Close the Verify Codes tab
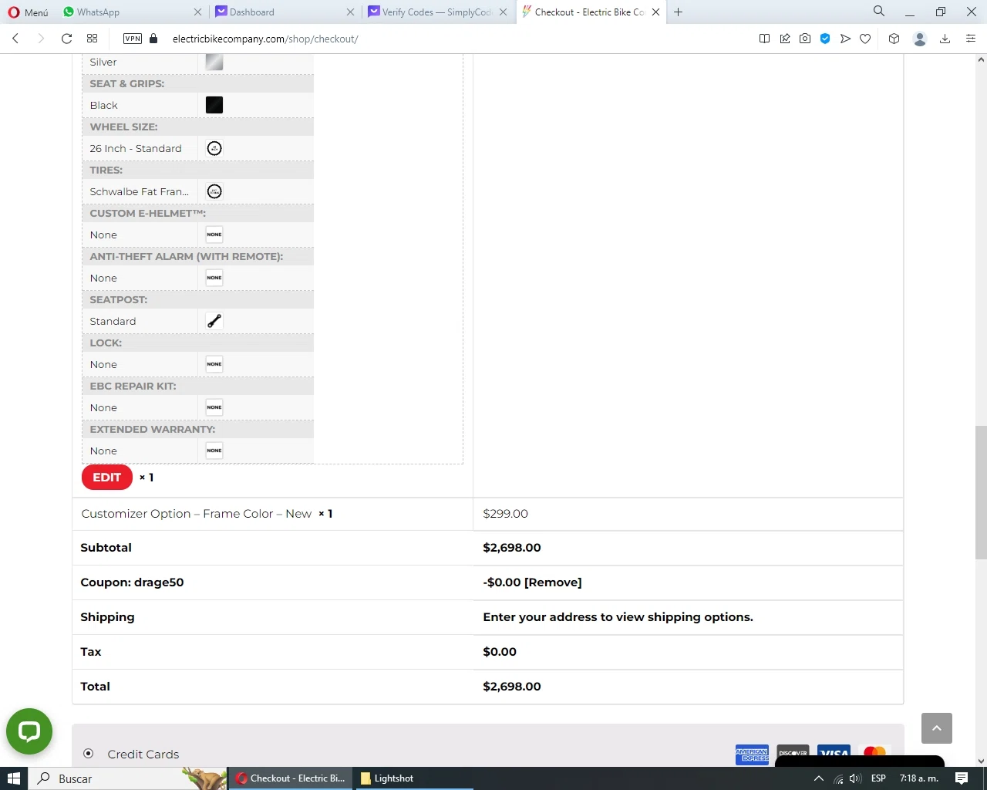 [503, 12]
